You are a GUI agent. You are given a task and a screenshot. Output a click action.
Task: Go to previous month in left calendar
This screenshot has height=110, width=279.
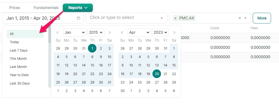(58, 32)
